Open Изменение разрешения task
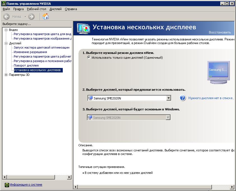The height and width of the screenshot is (191, 236). coord(30,52)
